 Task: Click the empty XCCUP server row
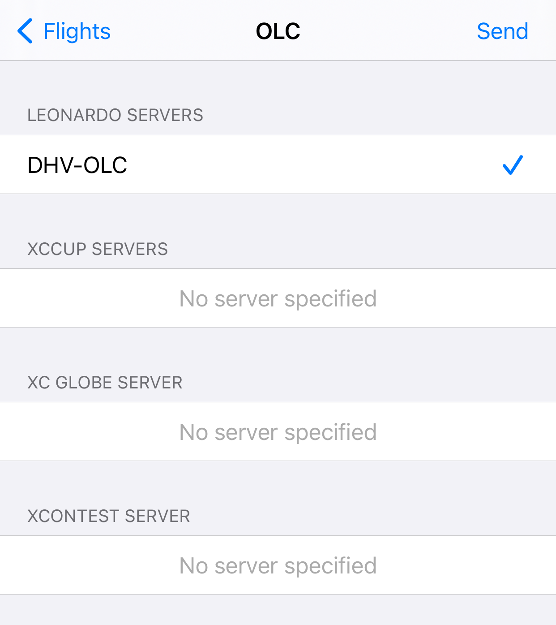click(278, 298)
